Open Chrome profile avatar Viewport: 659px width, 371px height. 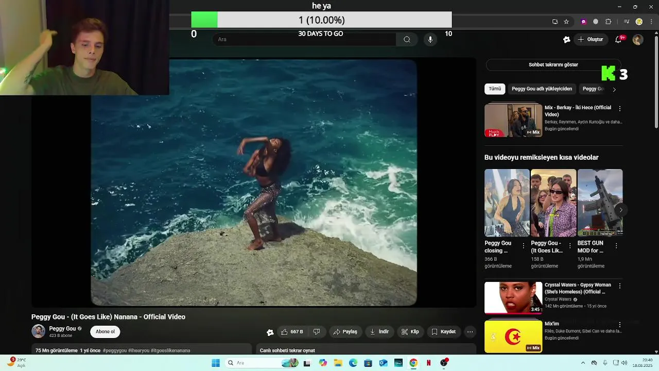(x=639, y=22)
